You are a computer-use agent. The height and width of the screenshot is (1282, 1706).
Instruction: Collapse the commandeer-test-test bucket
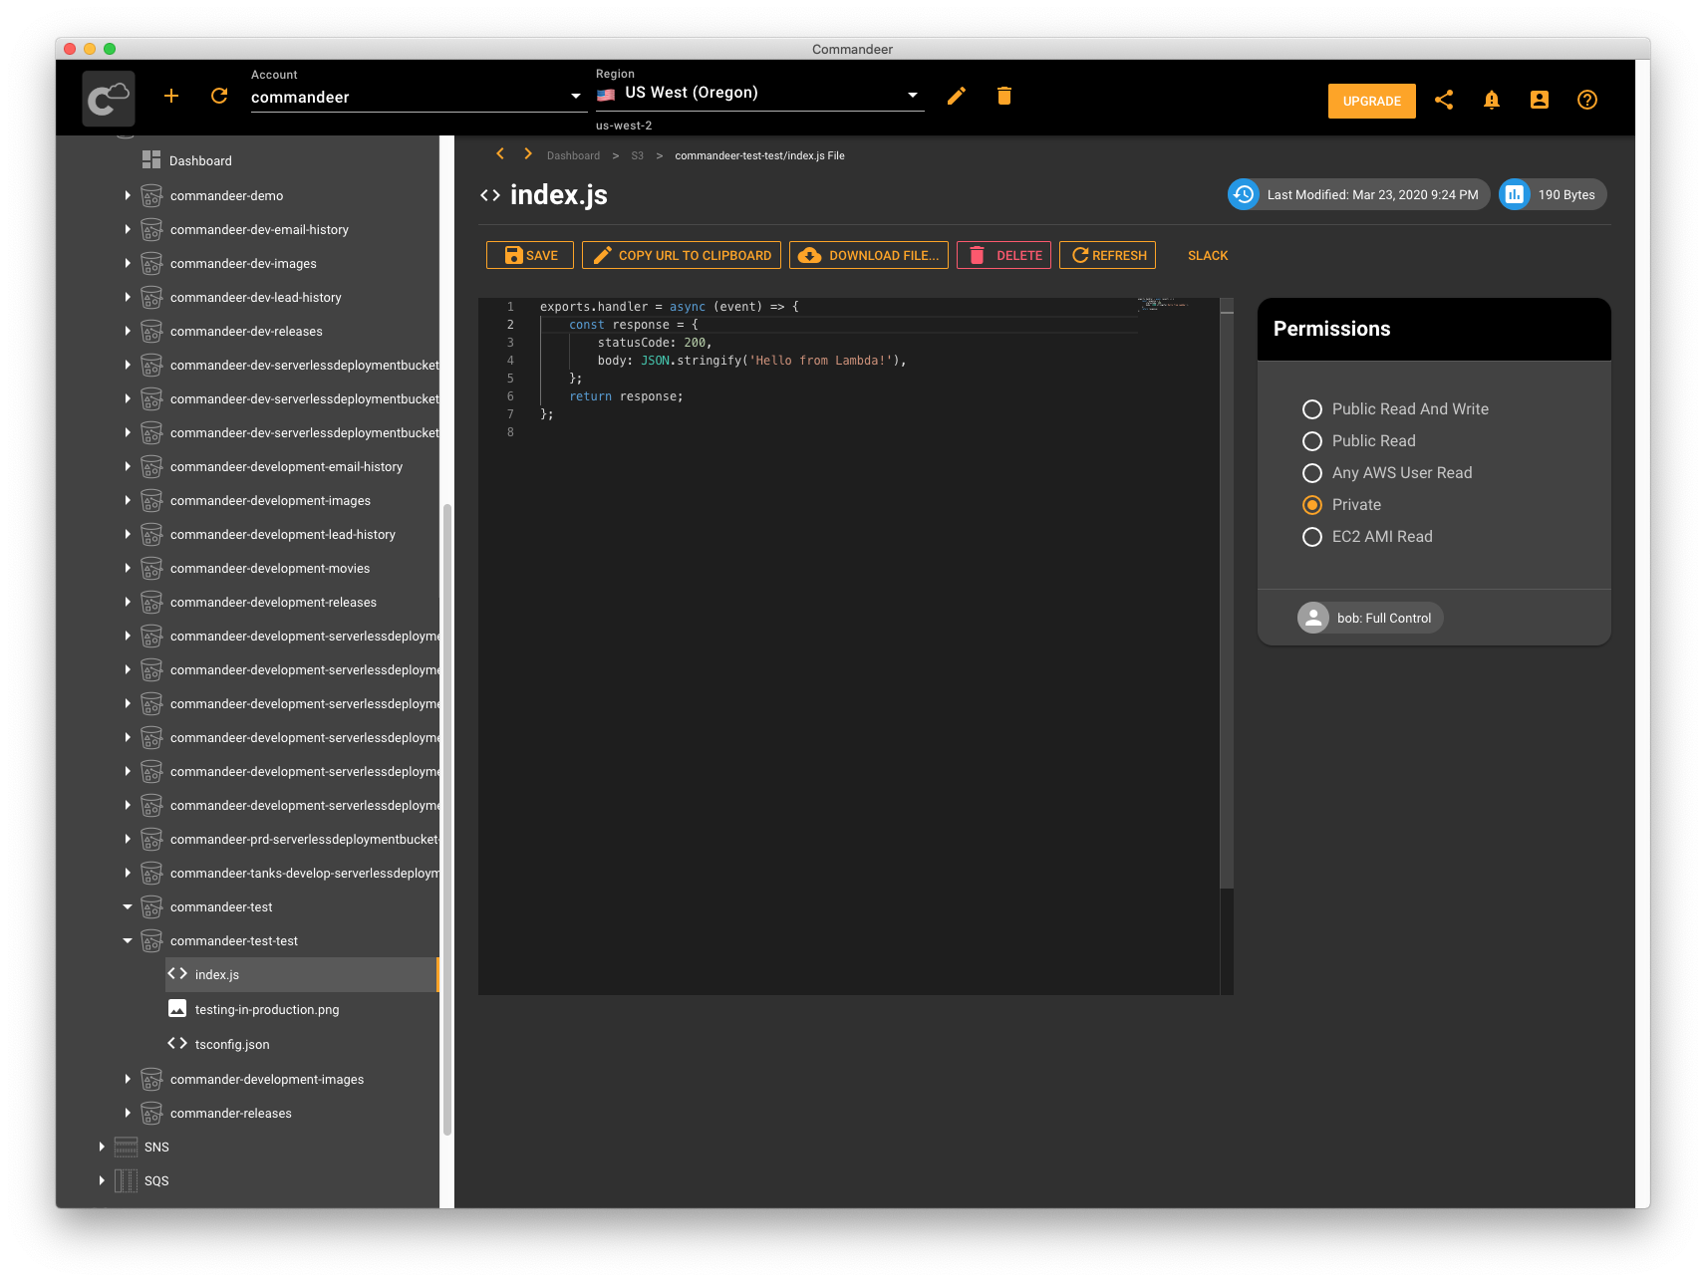tap(128, 940)
